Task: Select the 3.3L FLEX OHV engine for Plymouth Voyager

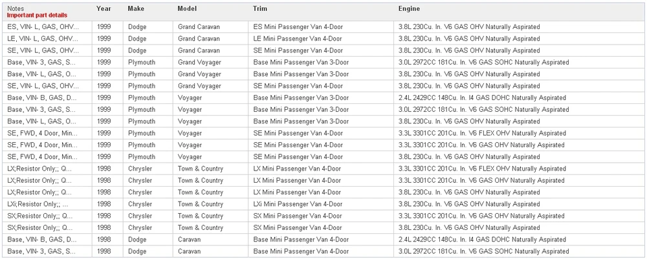Action: [482, 134]
